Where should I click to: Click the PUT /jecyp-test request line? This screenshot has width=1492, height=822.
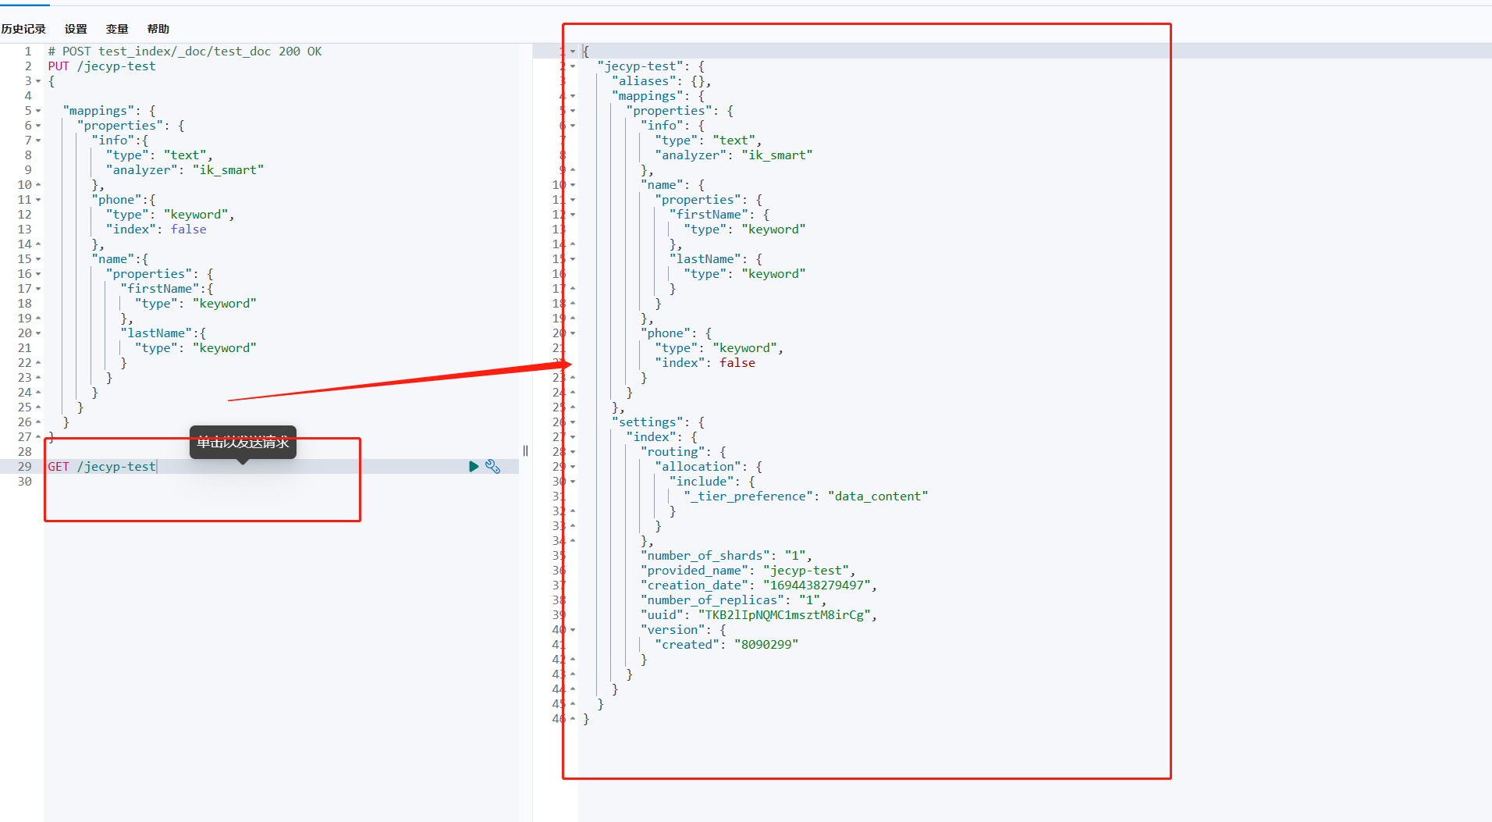point(102,66)
